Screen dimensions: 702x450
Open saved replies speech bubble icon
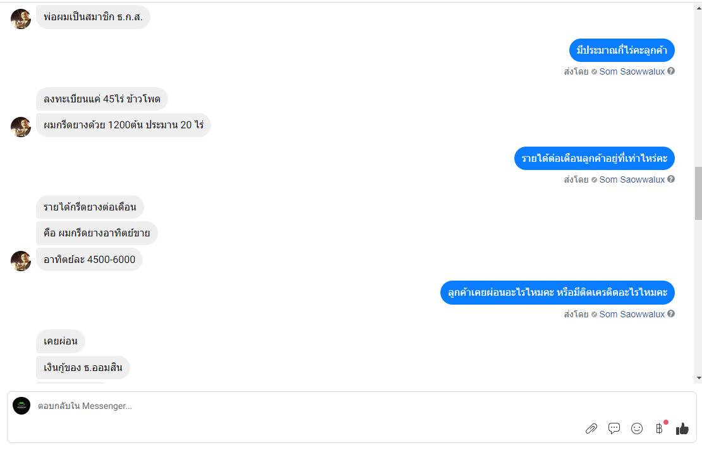pos(614,429)
